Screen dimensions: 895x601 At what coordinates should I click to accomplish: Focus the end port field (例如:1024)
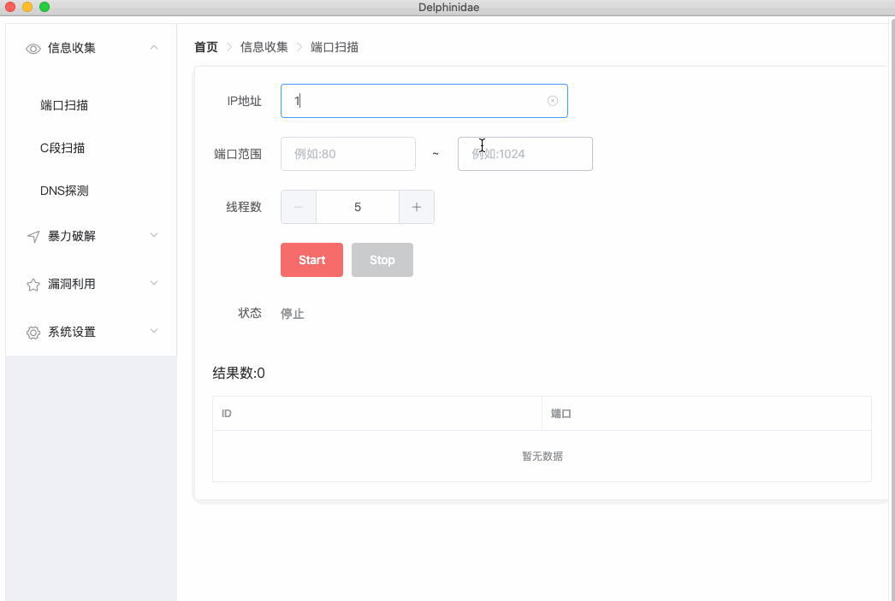pos(525,154)
